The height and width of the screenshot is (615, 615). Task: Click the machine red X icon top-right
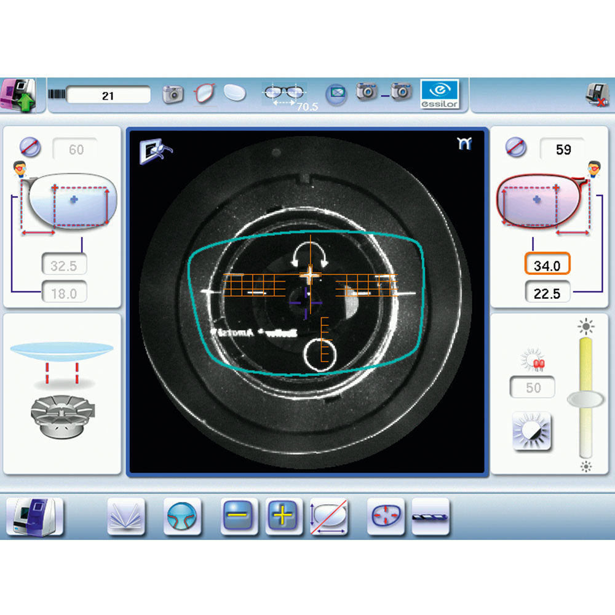pos(595,95)
